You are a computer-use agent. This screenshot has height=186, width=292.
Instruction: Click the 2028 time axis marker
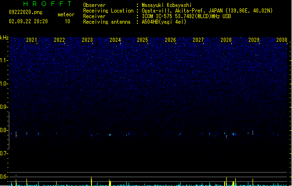point(226,40)
